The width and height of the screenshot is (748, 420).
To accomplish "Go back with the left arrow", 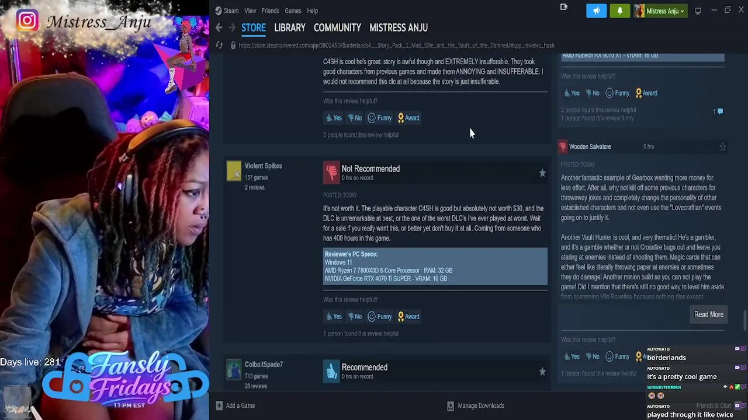I will point(219,27).
